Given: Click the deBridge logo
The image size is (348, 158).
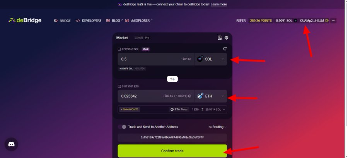Looking at the screenshot, I should coord(25,20).
